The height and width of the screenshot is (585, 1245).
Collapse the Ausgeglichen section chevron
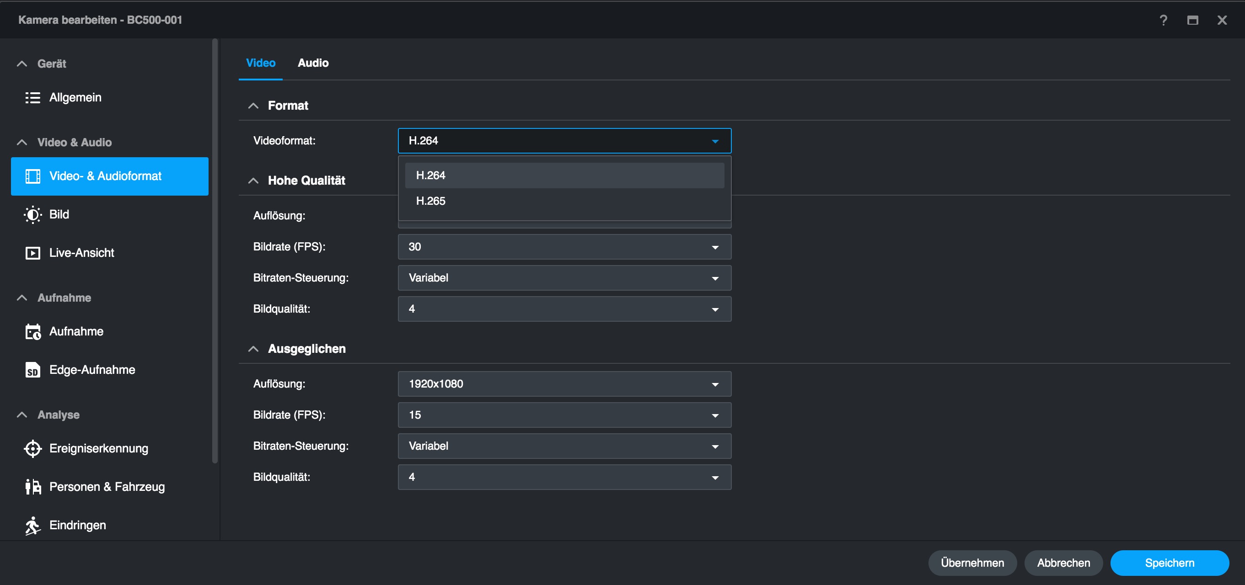tap(253, 349)
